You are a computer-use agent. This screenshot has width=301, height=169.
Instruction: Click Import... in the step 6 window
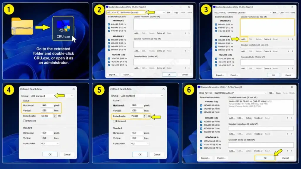pyautogui.click(x=205, y=158)
